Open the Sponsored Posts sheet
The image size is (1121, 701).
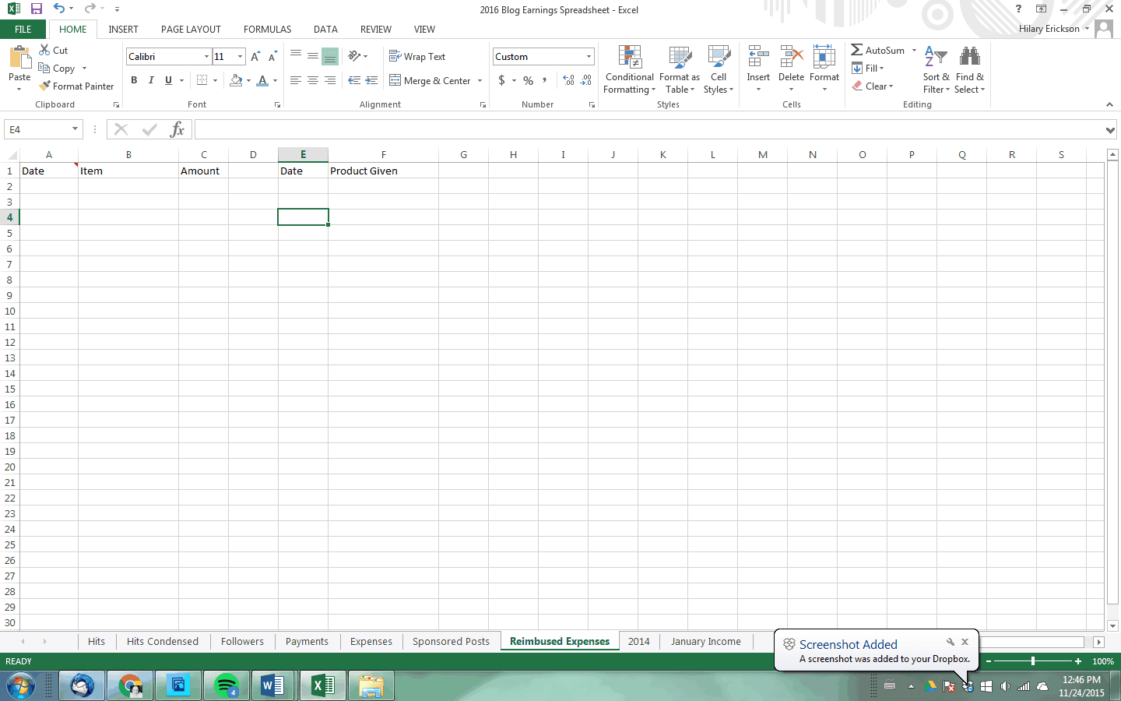[x=451, y=641]
